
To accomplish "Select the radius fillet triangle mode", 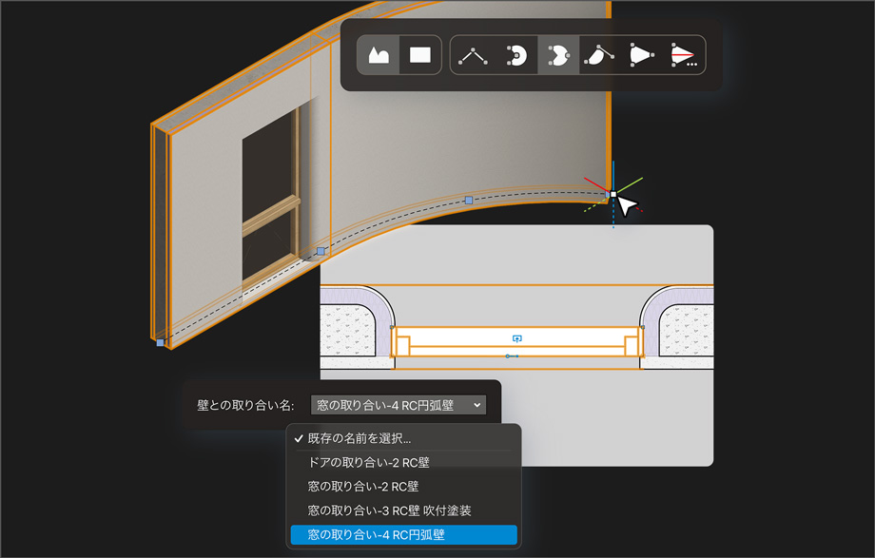I will click(641, 55).
